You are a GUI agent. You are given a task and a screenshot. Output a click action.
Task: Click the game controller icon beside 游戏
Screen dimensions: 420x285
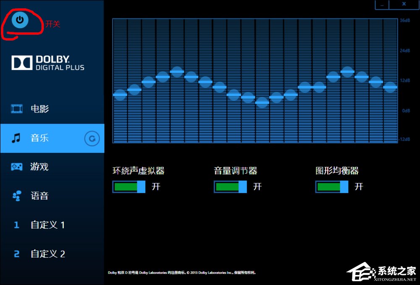[x=16, y=167]
